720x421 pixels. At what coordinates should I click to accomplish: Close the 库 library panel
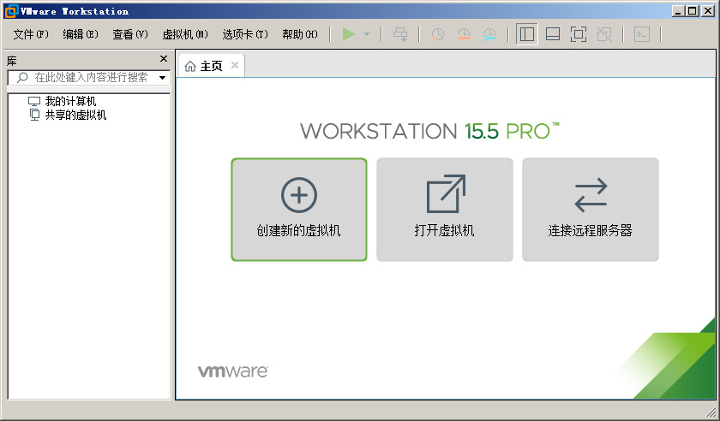[164, 59]
